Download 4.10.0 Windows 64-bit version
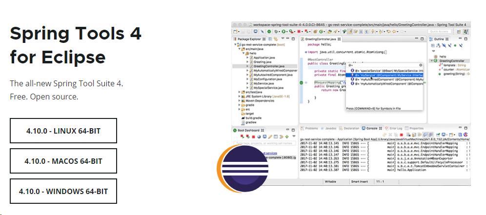 point(63,191)
